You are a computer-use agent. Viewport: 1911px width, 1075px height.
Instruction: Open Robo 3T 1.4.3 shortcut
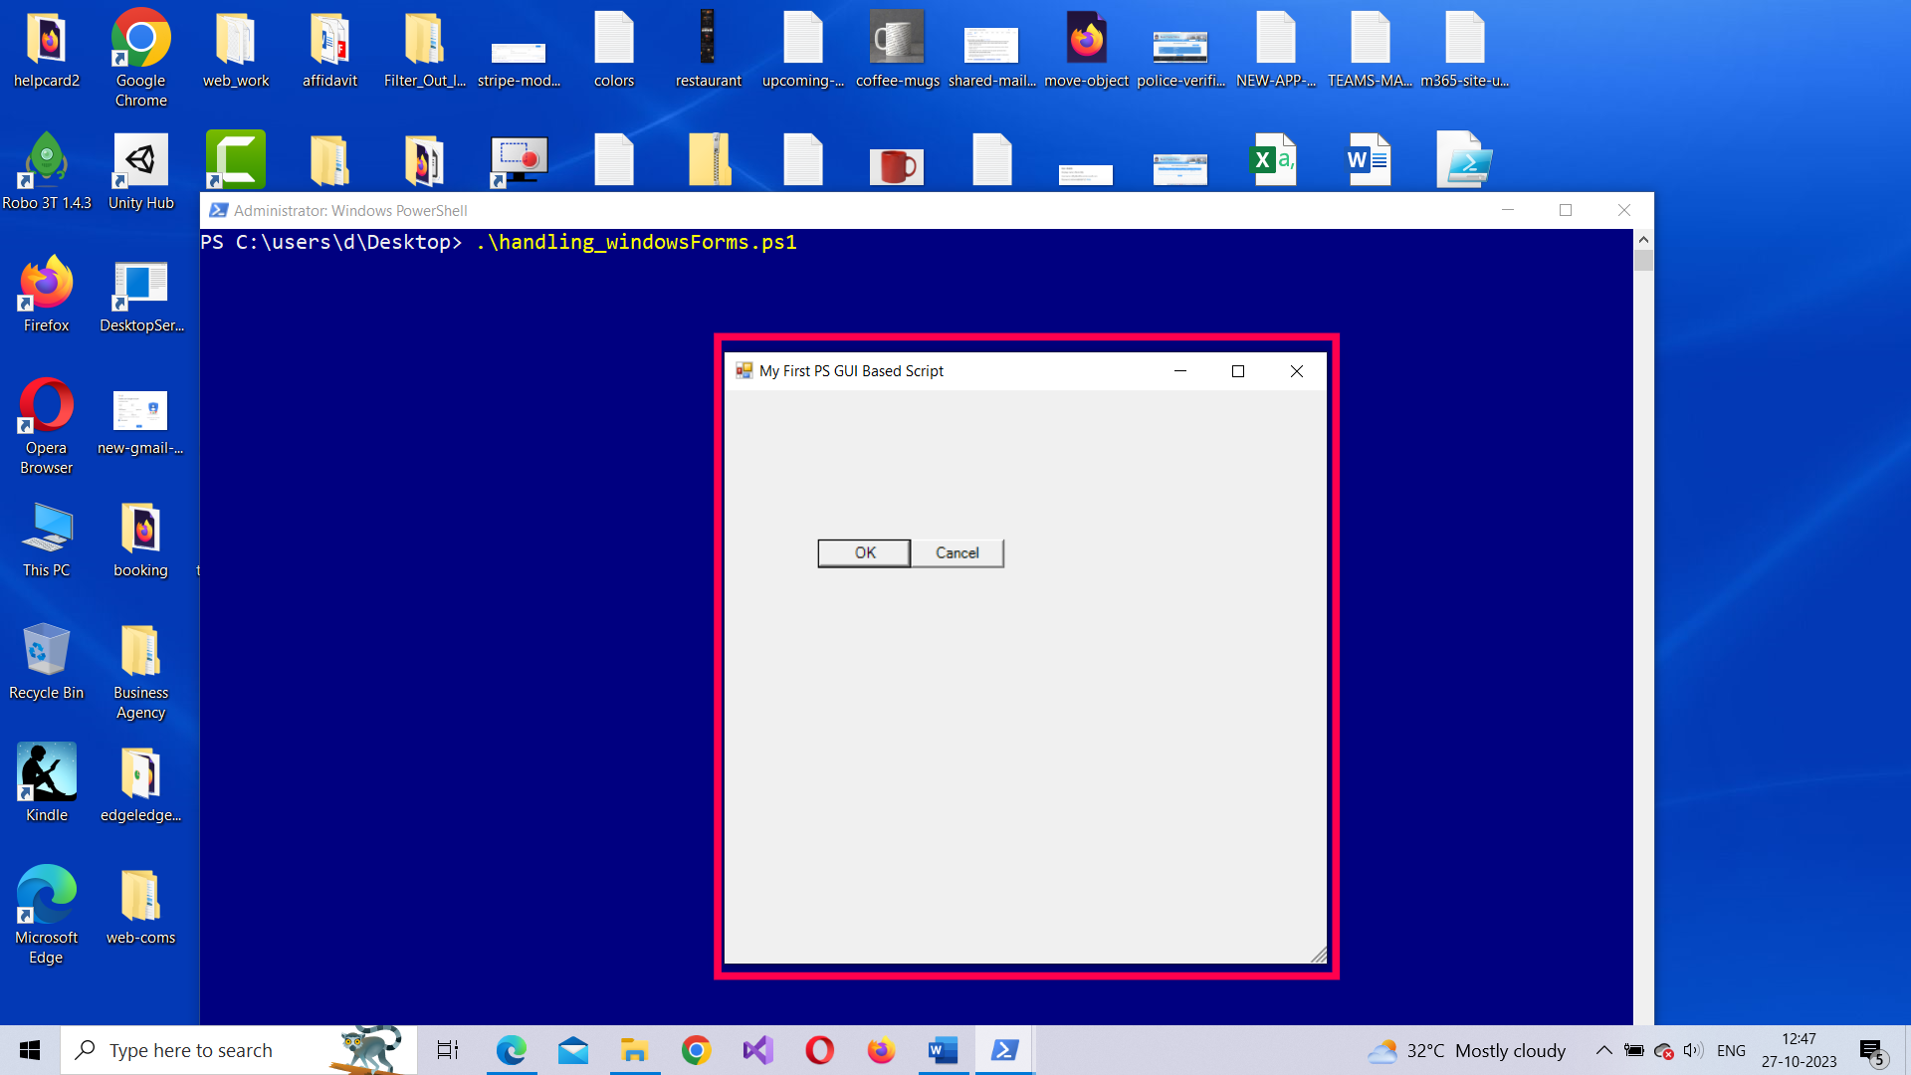46,171
